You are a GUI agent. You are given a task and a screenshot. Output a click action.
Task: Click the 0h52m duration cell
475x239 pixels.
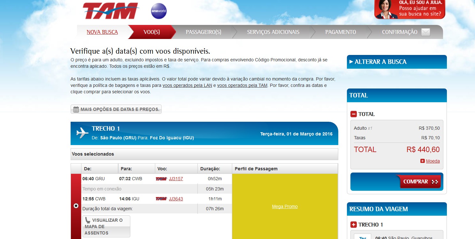coord(215,179)
